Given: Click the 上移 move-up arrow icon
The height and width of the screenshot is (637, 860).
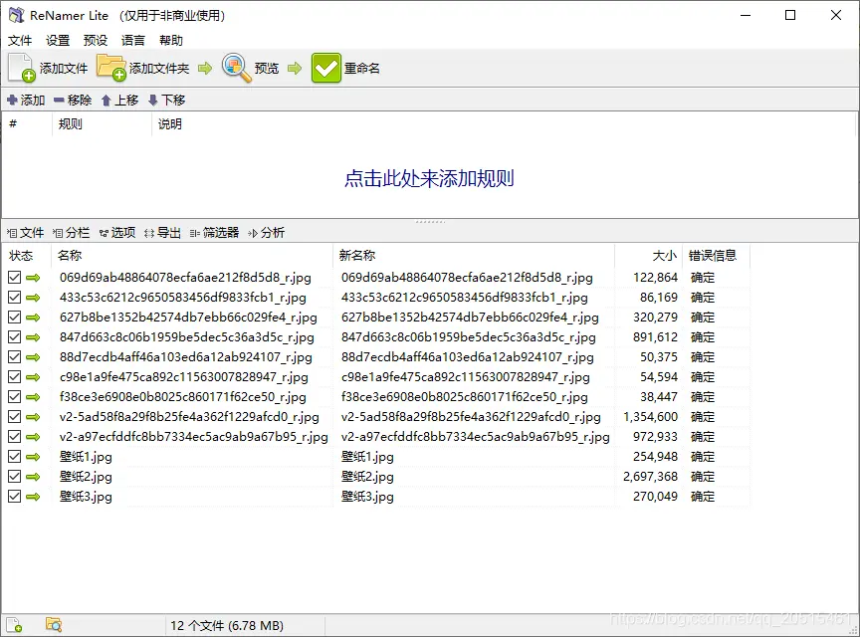Looking at the screenshot, I should coord(107,100).
